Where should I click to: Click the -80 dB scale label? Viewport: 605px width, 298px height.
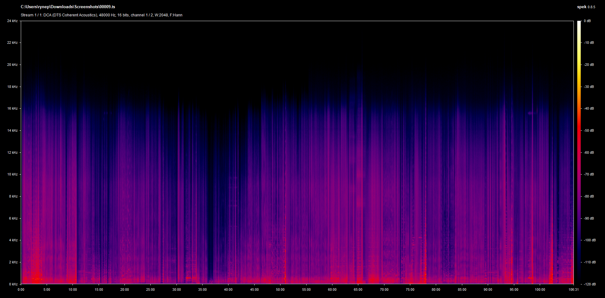(589, 196)
